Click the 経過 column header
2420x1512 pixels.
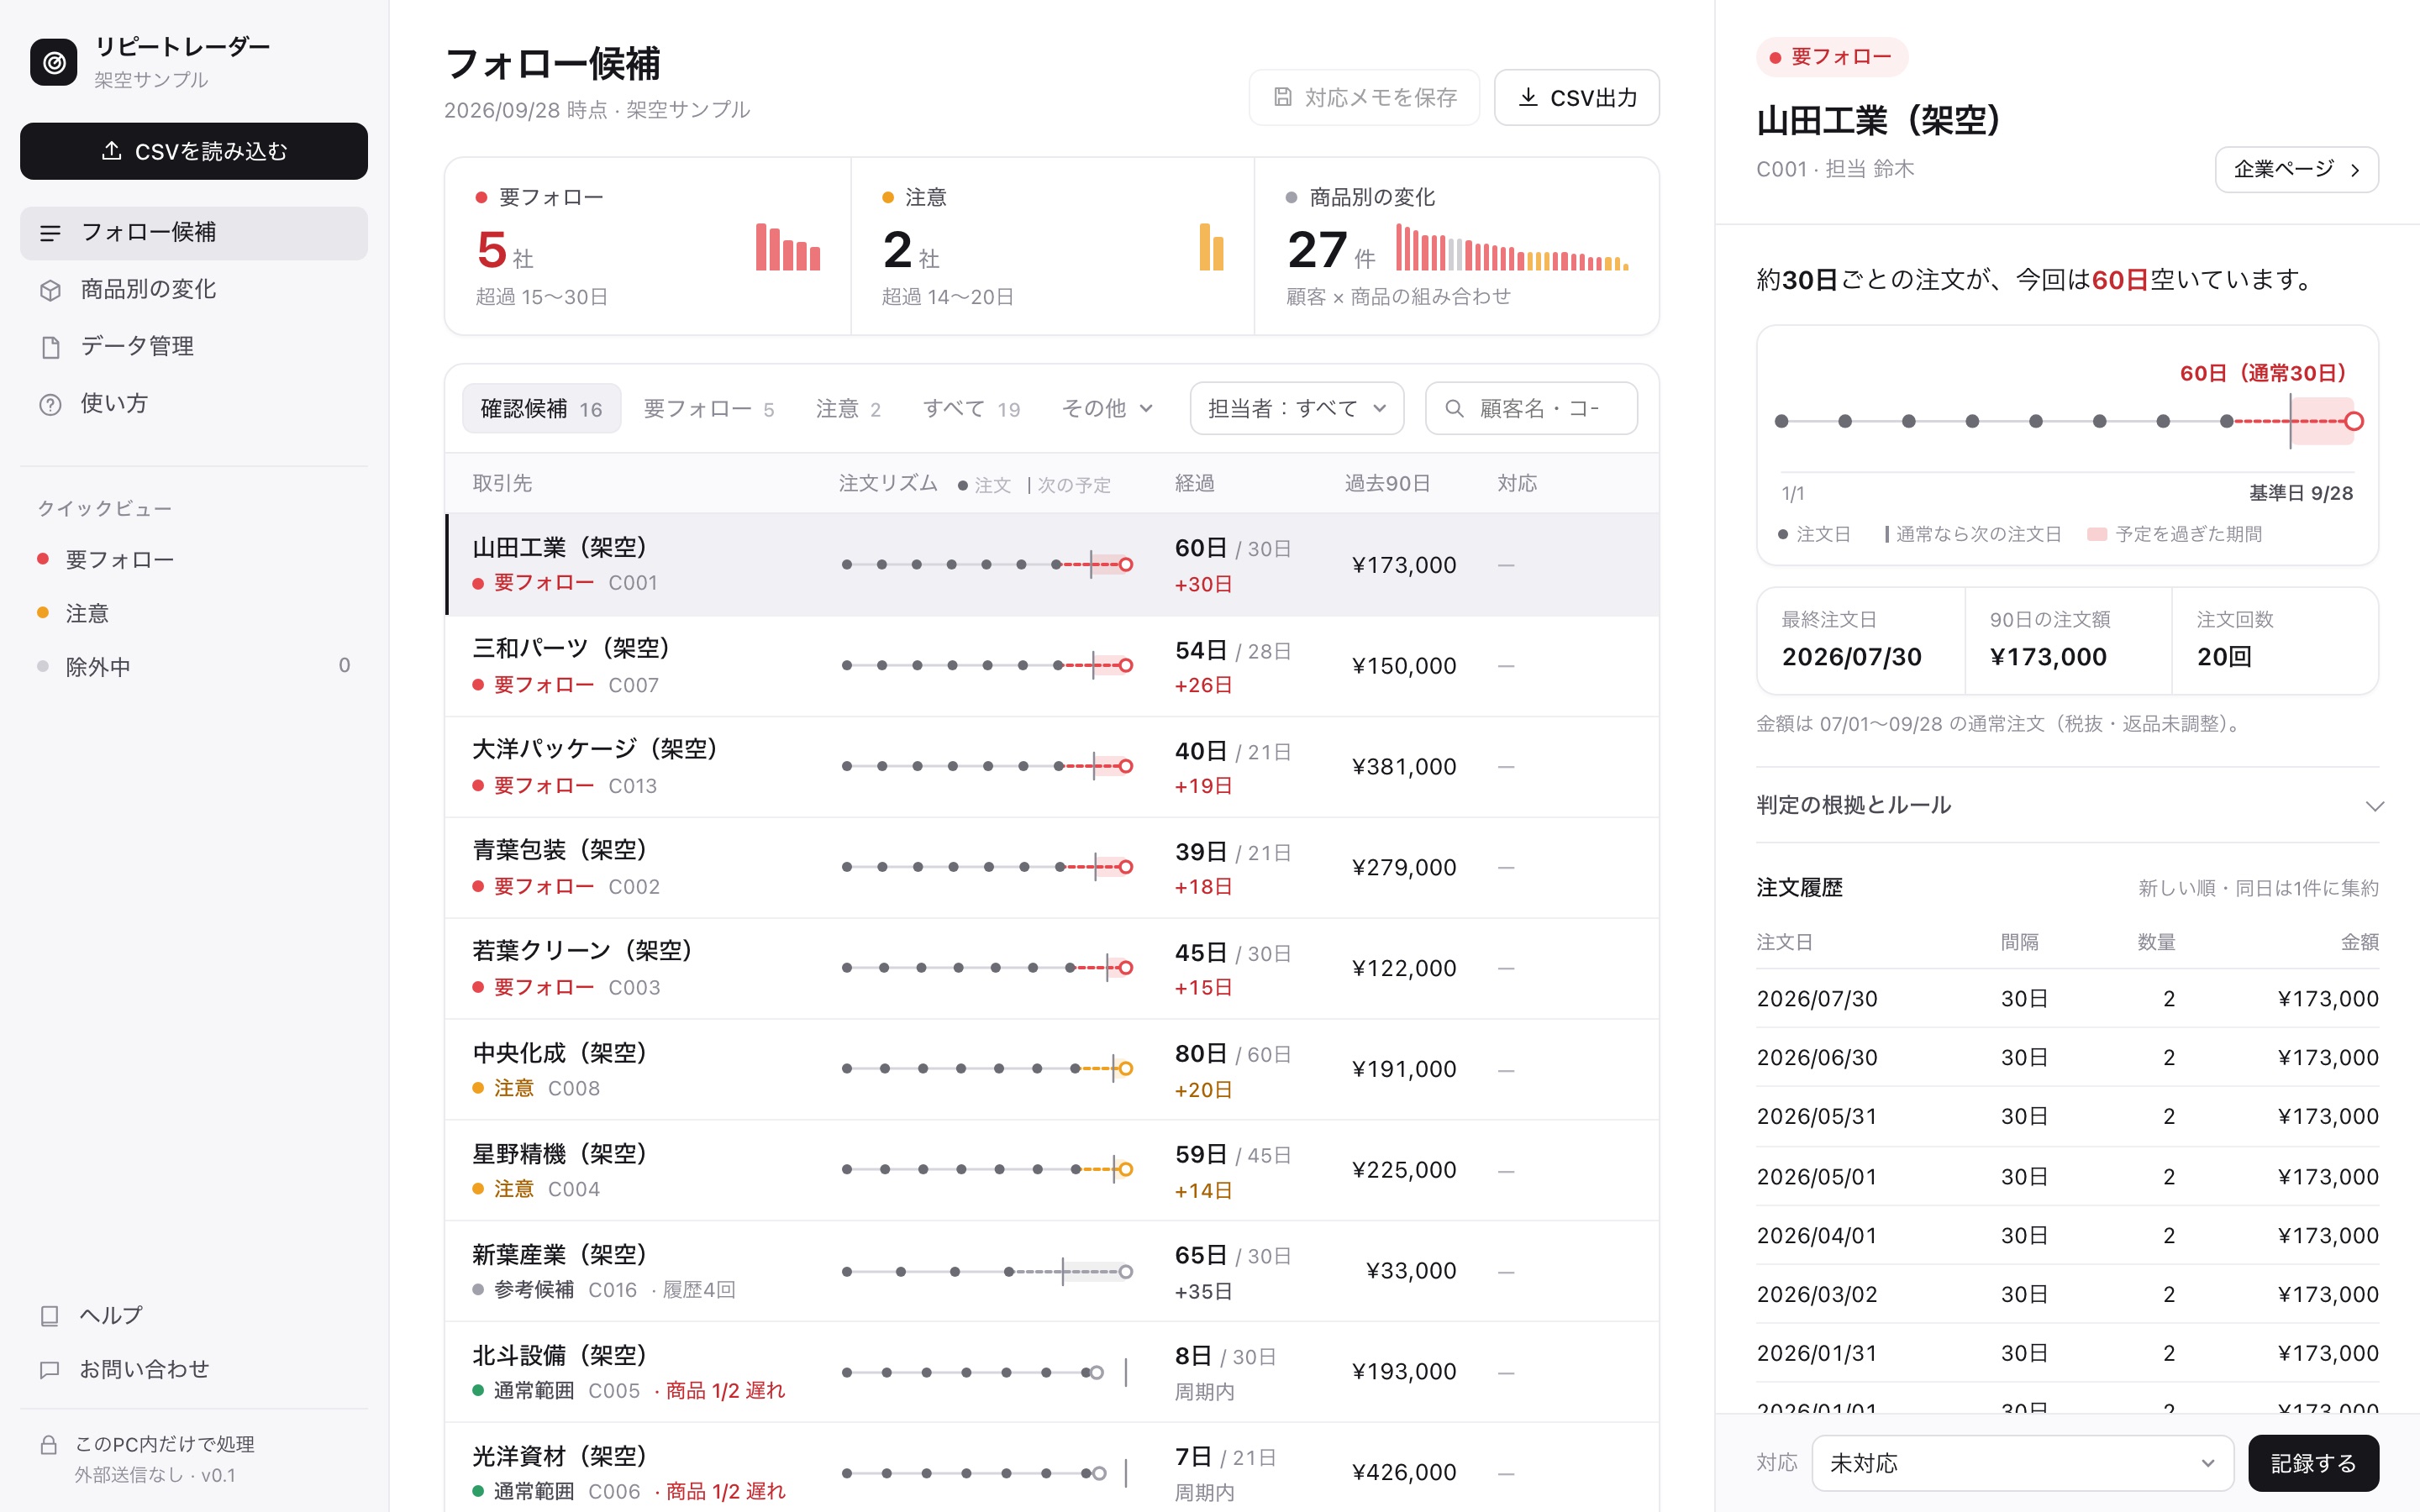point(1194,484)
